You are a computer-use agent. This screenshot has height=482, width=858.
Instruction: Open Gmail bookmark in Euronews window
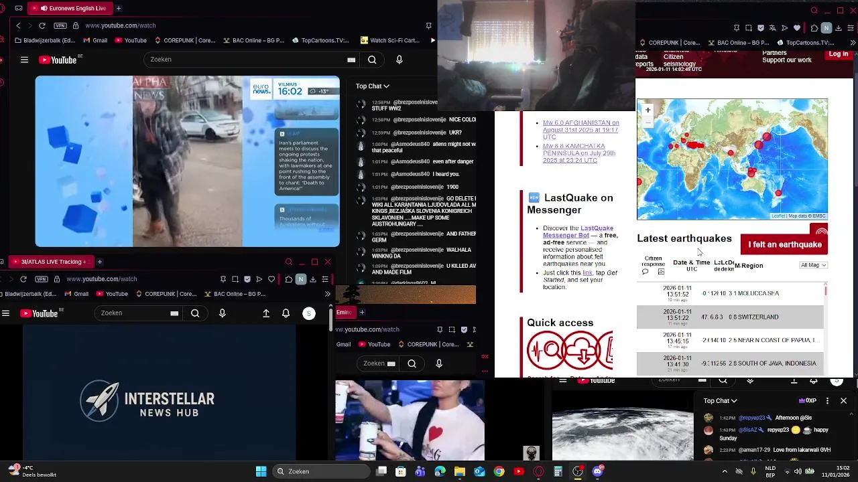95,40
